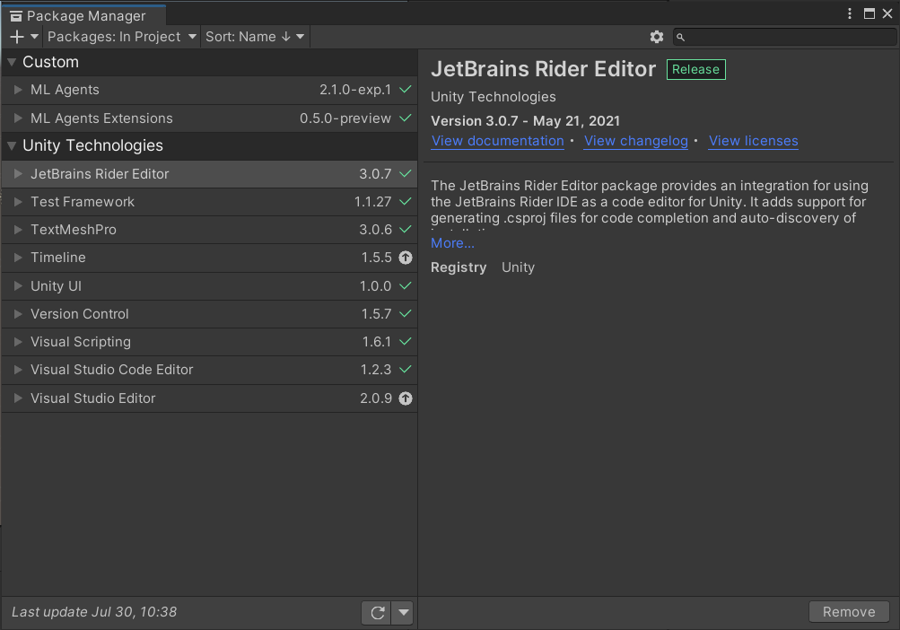Expand Visual Studio Editor versions arrow
The width and height of the screenshot is (900, 630).
pyautogui.click(x=18, y=398)
